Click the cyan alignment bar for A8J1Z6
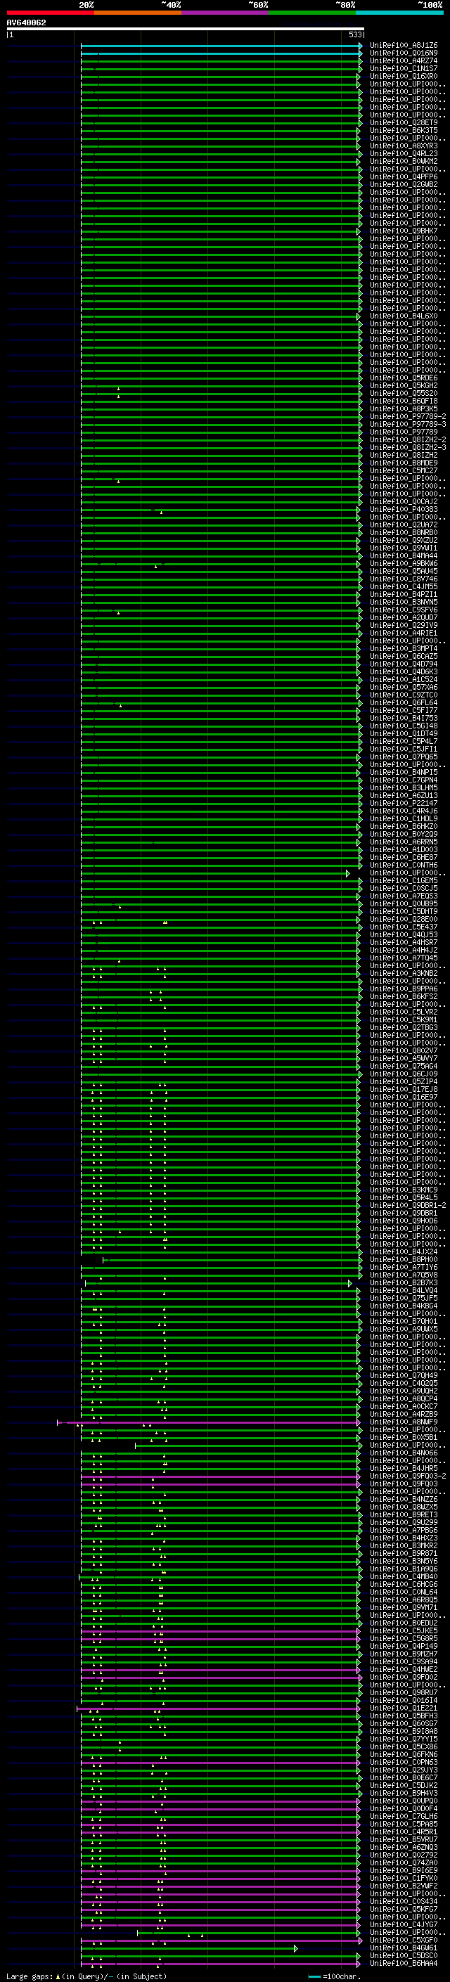The height and width of the screenshot is (1982, 450). pyautogui.click(x=220, y=46)
